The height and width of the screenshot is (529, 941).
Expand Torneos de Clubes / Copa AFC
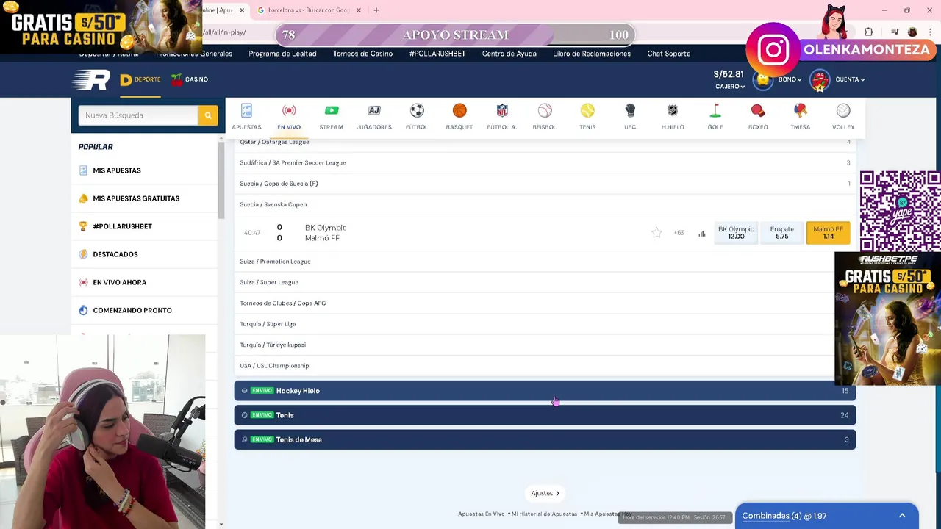coord(545,303)
